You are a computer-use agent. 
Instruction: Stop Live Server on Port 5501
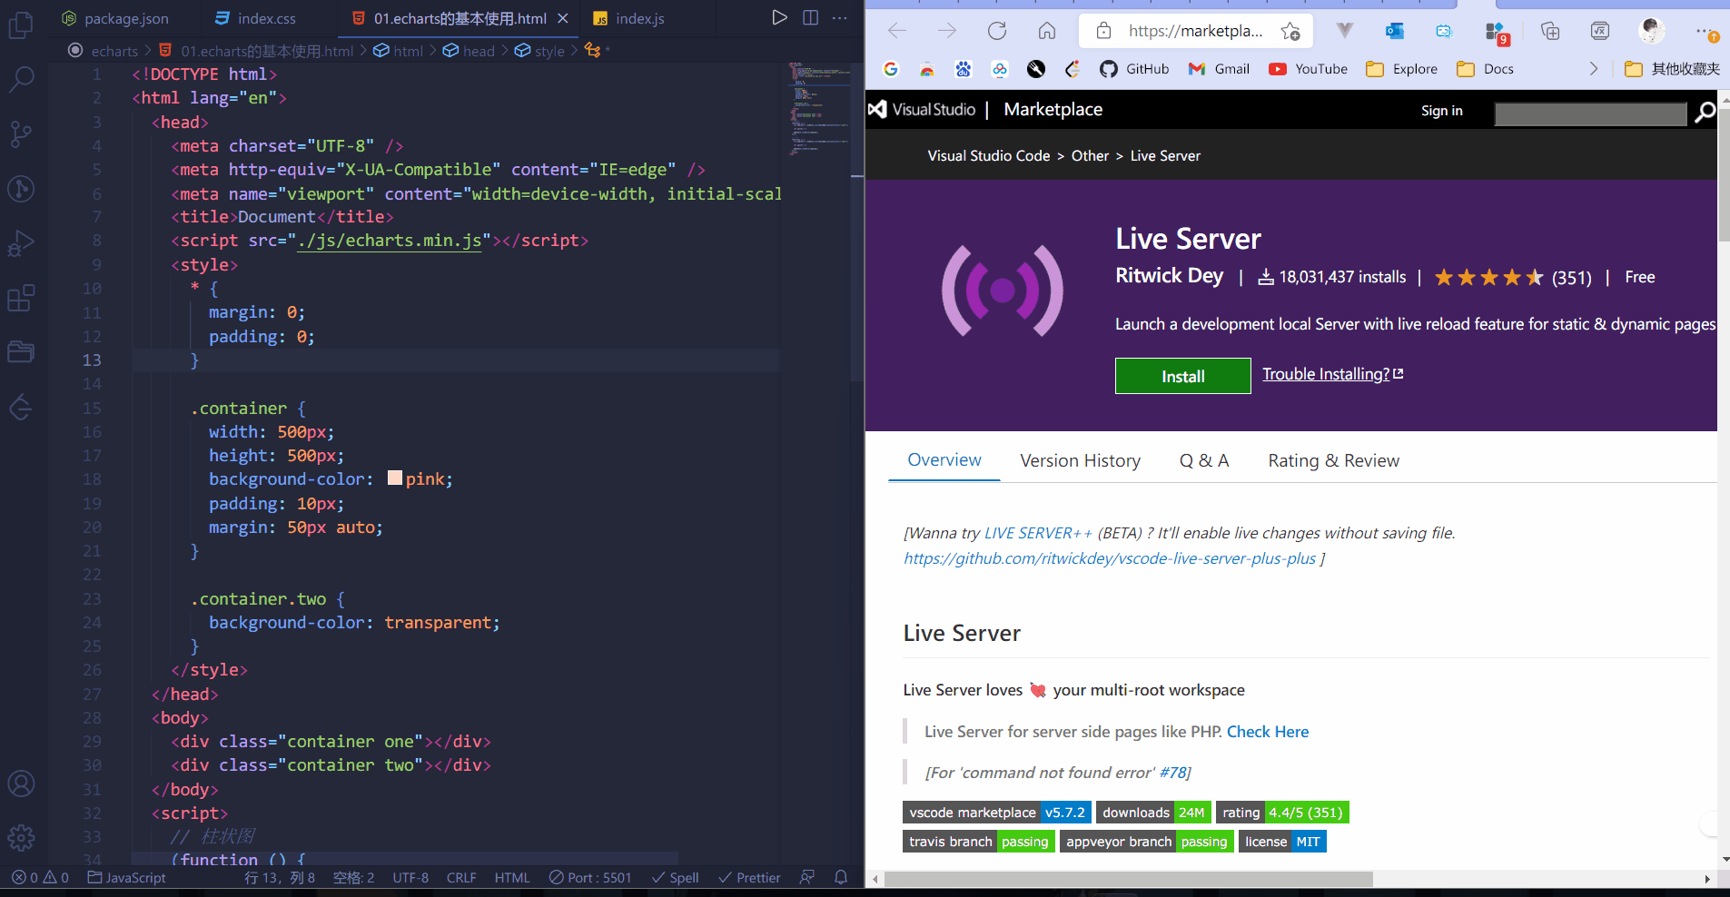coord(590,878)
